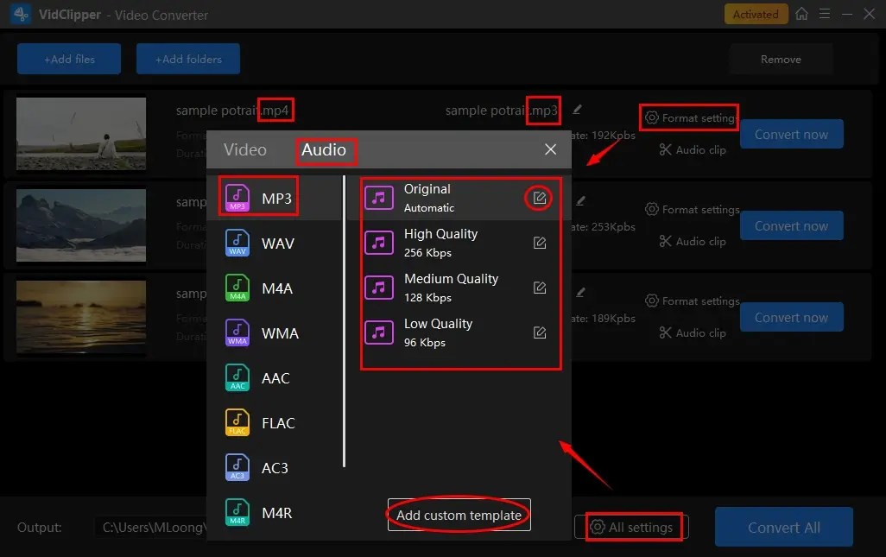
Task: Convert now the second mountain video
Action: (791, 225)
